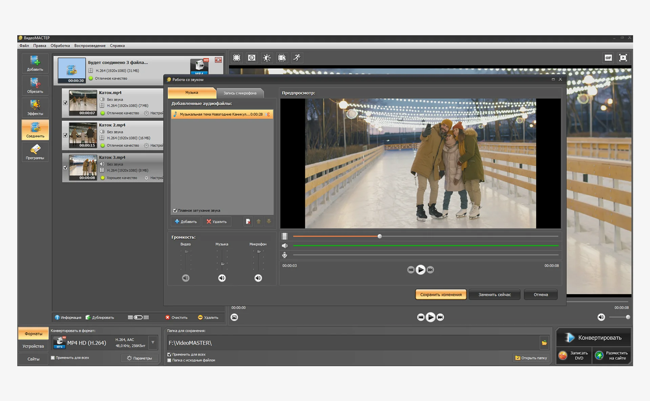Toggle the list/grid view switch
Viewport: 650px width, 401px height.
pyautogui.click(x=138, y=317)
